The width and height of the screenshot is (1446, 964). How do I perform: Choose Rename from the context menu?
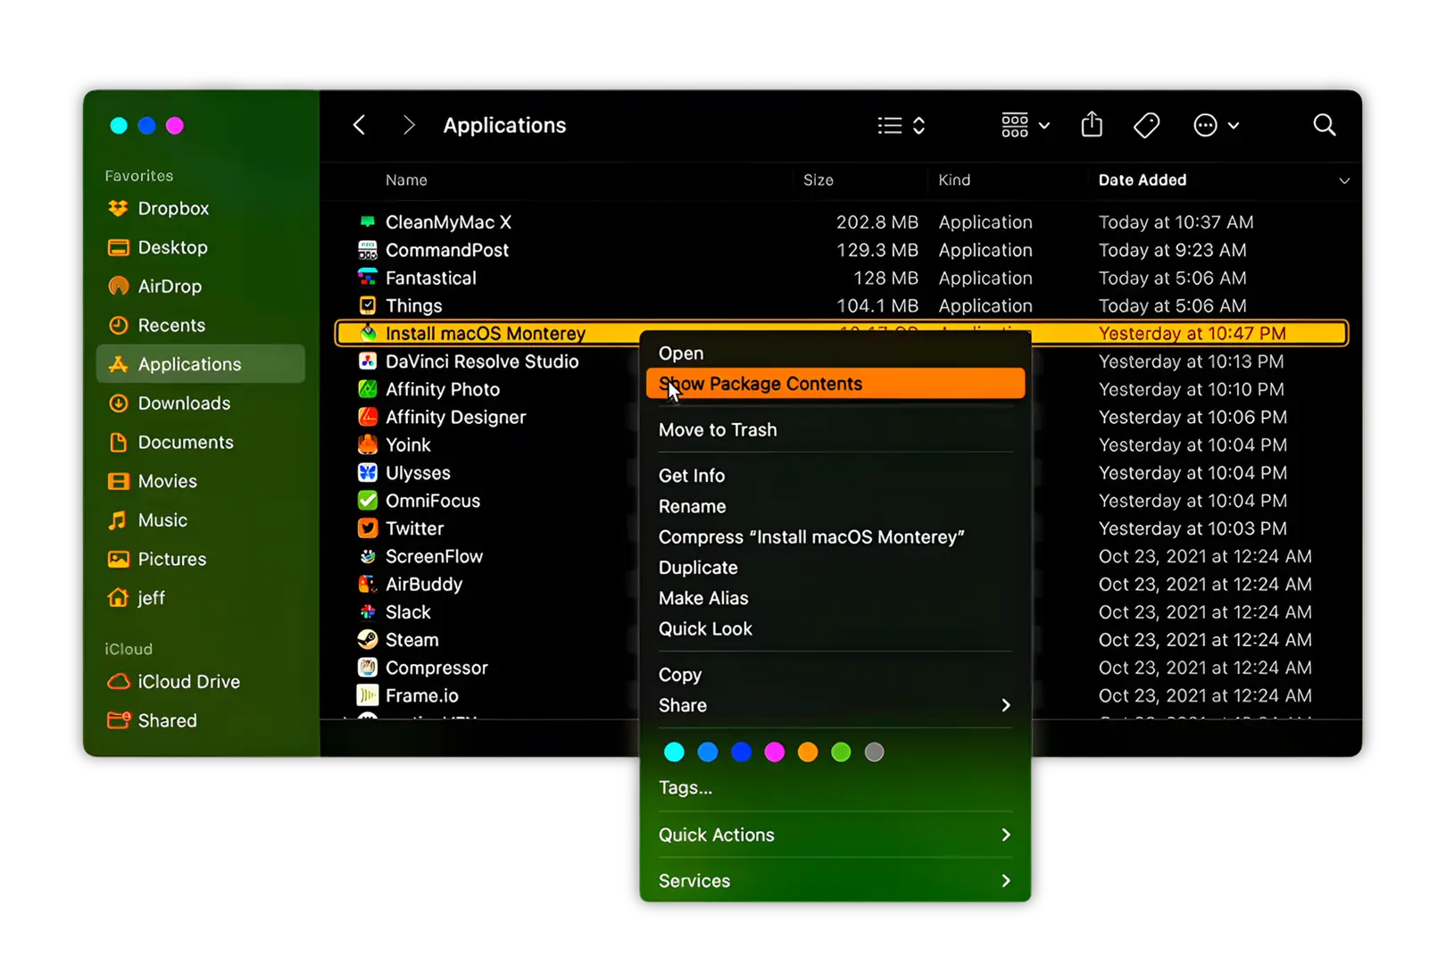pyautogui.click(x=835, y=507)
